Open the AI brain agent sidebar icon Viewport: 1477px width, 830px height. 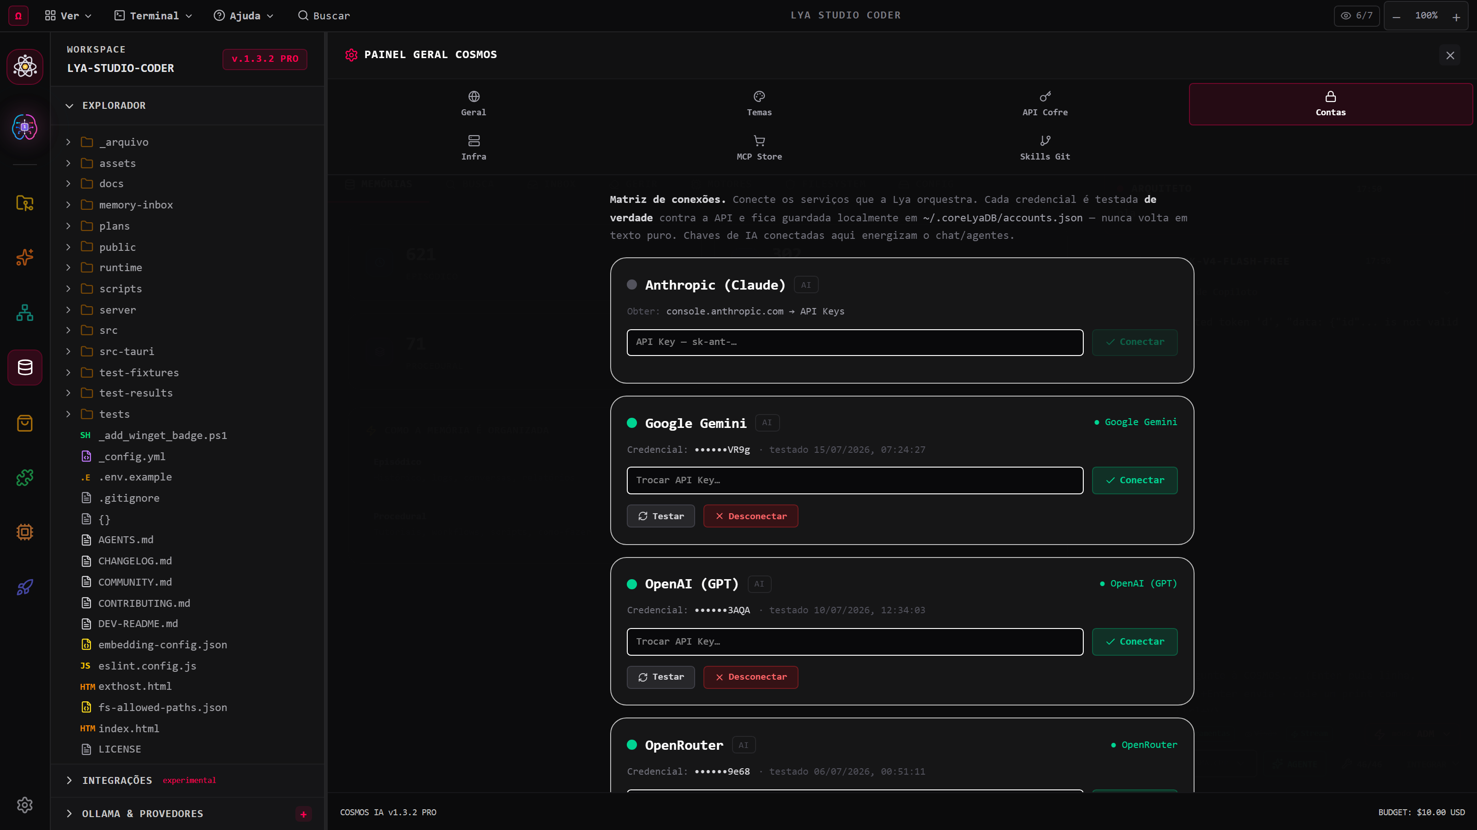point(24,127)
